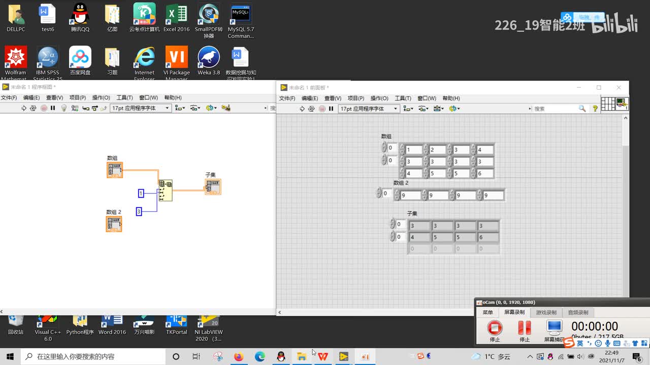
Task: Click 数组 column index stepper on front panel
Action: pyautogui.click(x=384, y=160)
